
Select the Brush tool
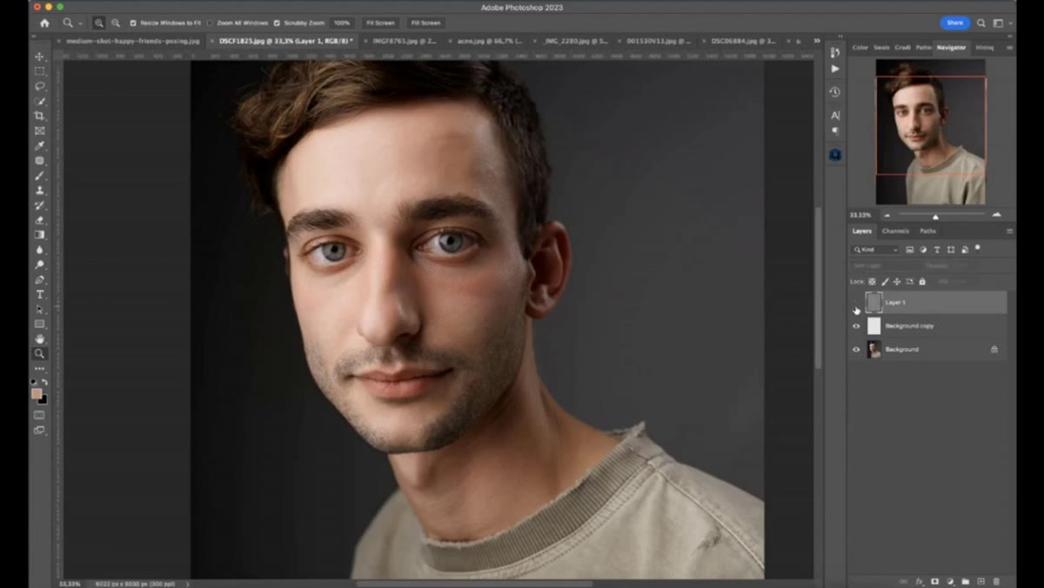coord(39,175)
